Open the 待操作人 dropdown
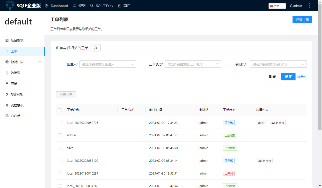The width and height of the screenshot is (322, 188). pos(278,64)
